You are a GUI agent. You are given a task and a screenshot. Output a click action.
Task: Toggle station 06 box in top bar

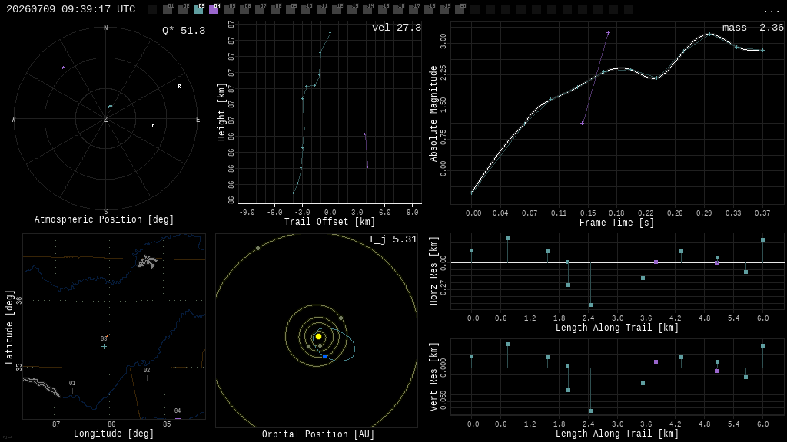click(244, 9)
